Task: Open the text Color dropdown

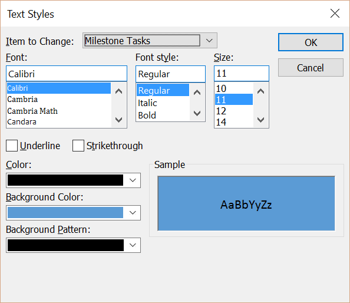Action: (x=133, y=180)
